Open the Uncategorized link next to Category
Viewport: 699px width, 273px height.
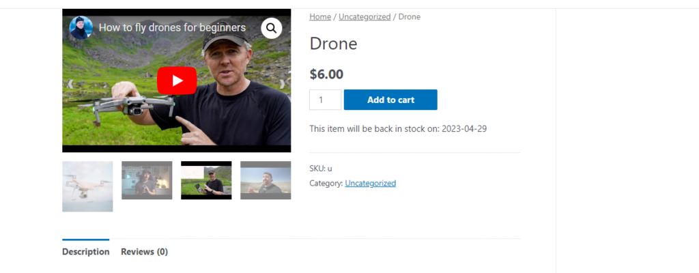coord(370,183)
